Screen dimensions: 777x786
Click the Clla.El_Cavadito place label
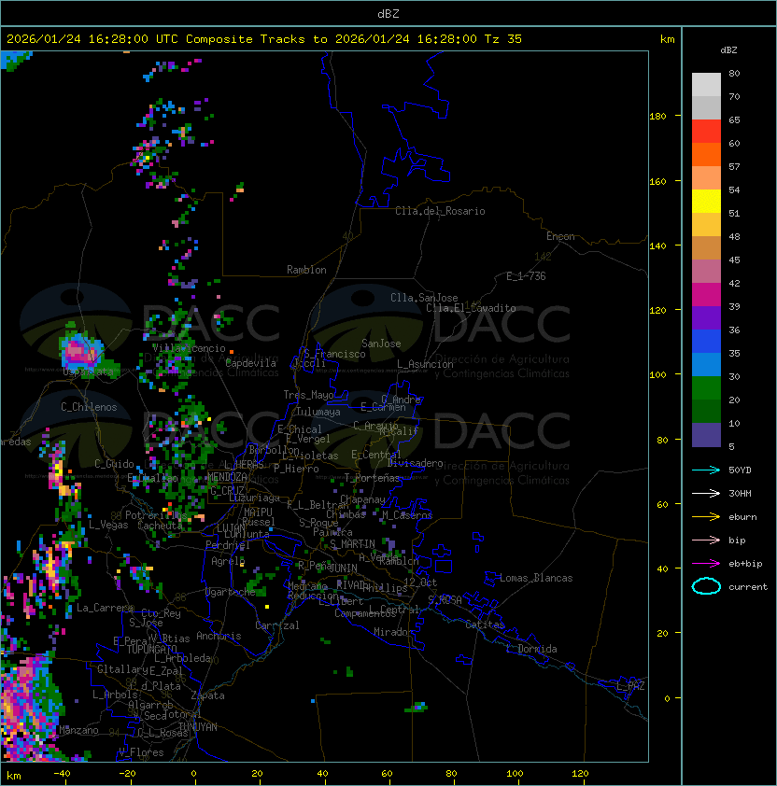pyautogui.click(x=471, y=308)
